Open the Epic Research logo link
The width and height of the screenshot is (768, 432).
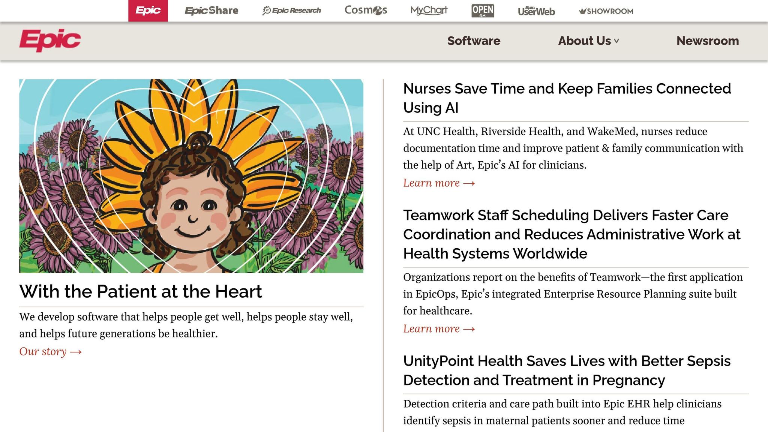coord(292,10)
